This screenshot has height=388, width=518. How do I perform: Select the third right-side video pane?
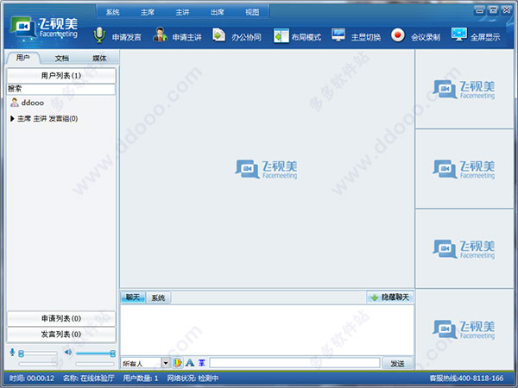[x=464, y=248]
